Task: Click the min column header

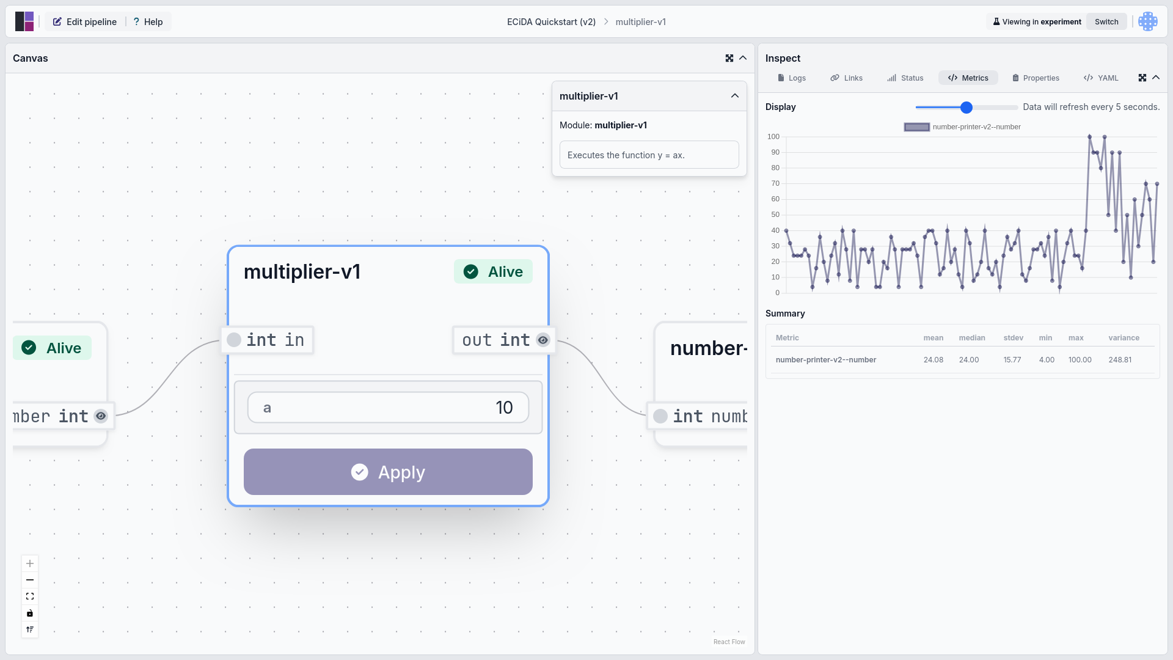Action: [1045, 338]
